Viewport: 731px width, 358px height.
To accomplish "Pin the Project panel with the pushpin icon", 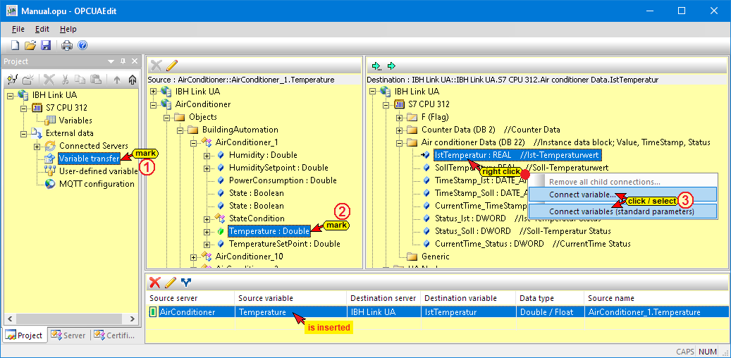I will (x=123, y=61).
